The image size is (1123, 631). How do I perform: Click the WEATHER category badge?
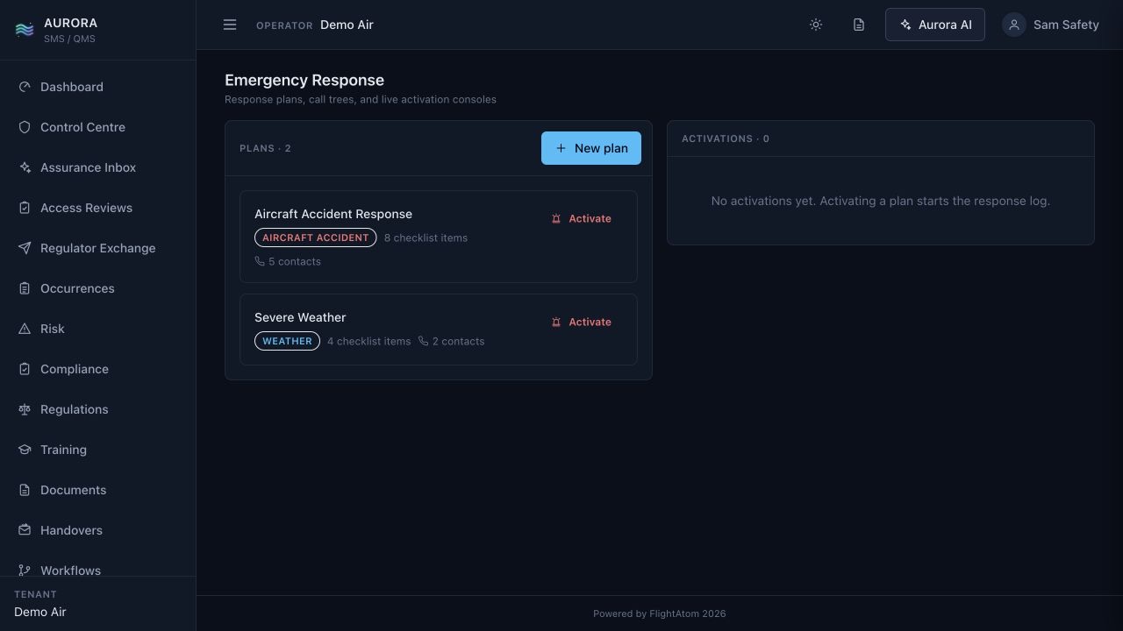(287, 341)
